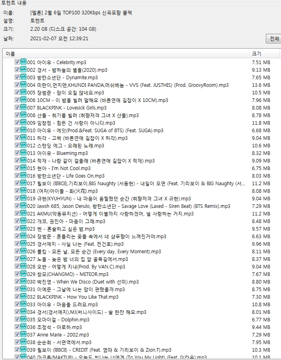Click the MP3 icon of 030 박진영 - When We Disco

click(x=23, y=282)
